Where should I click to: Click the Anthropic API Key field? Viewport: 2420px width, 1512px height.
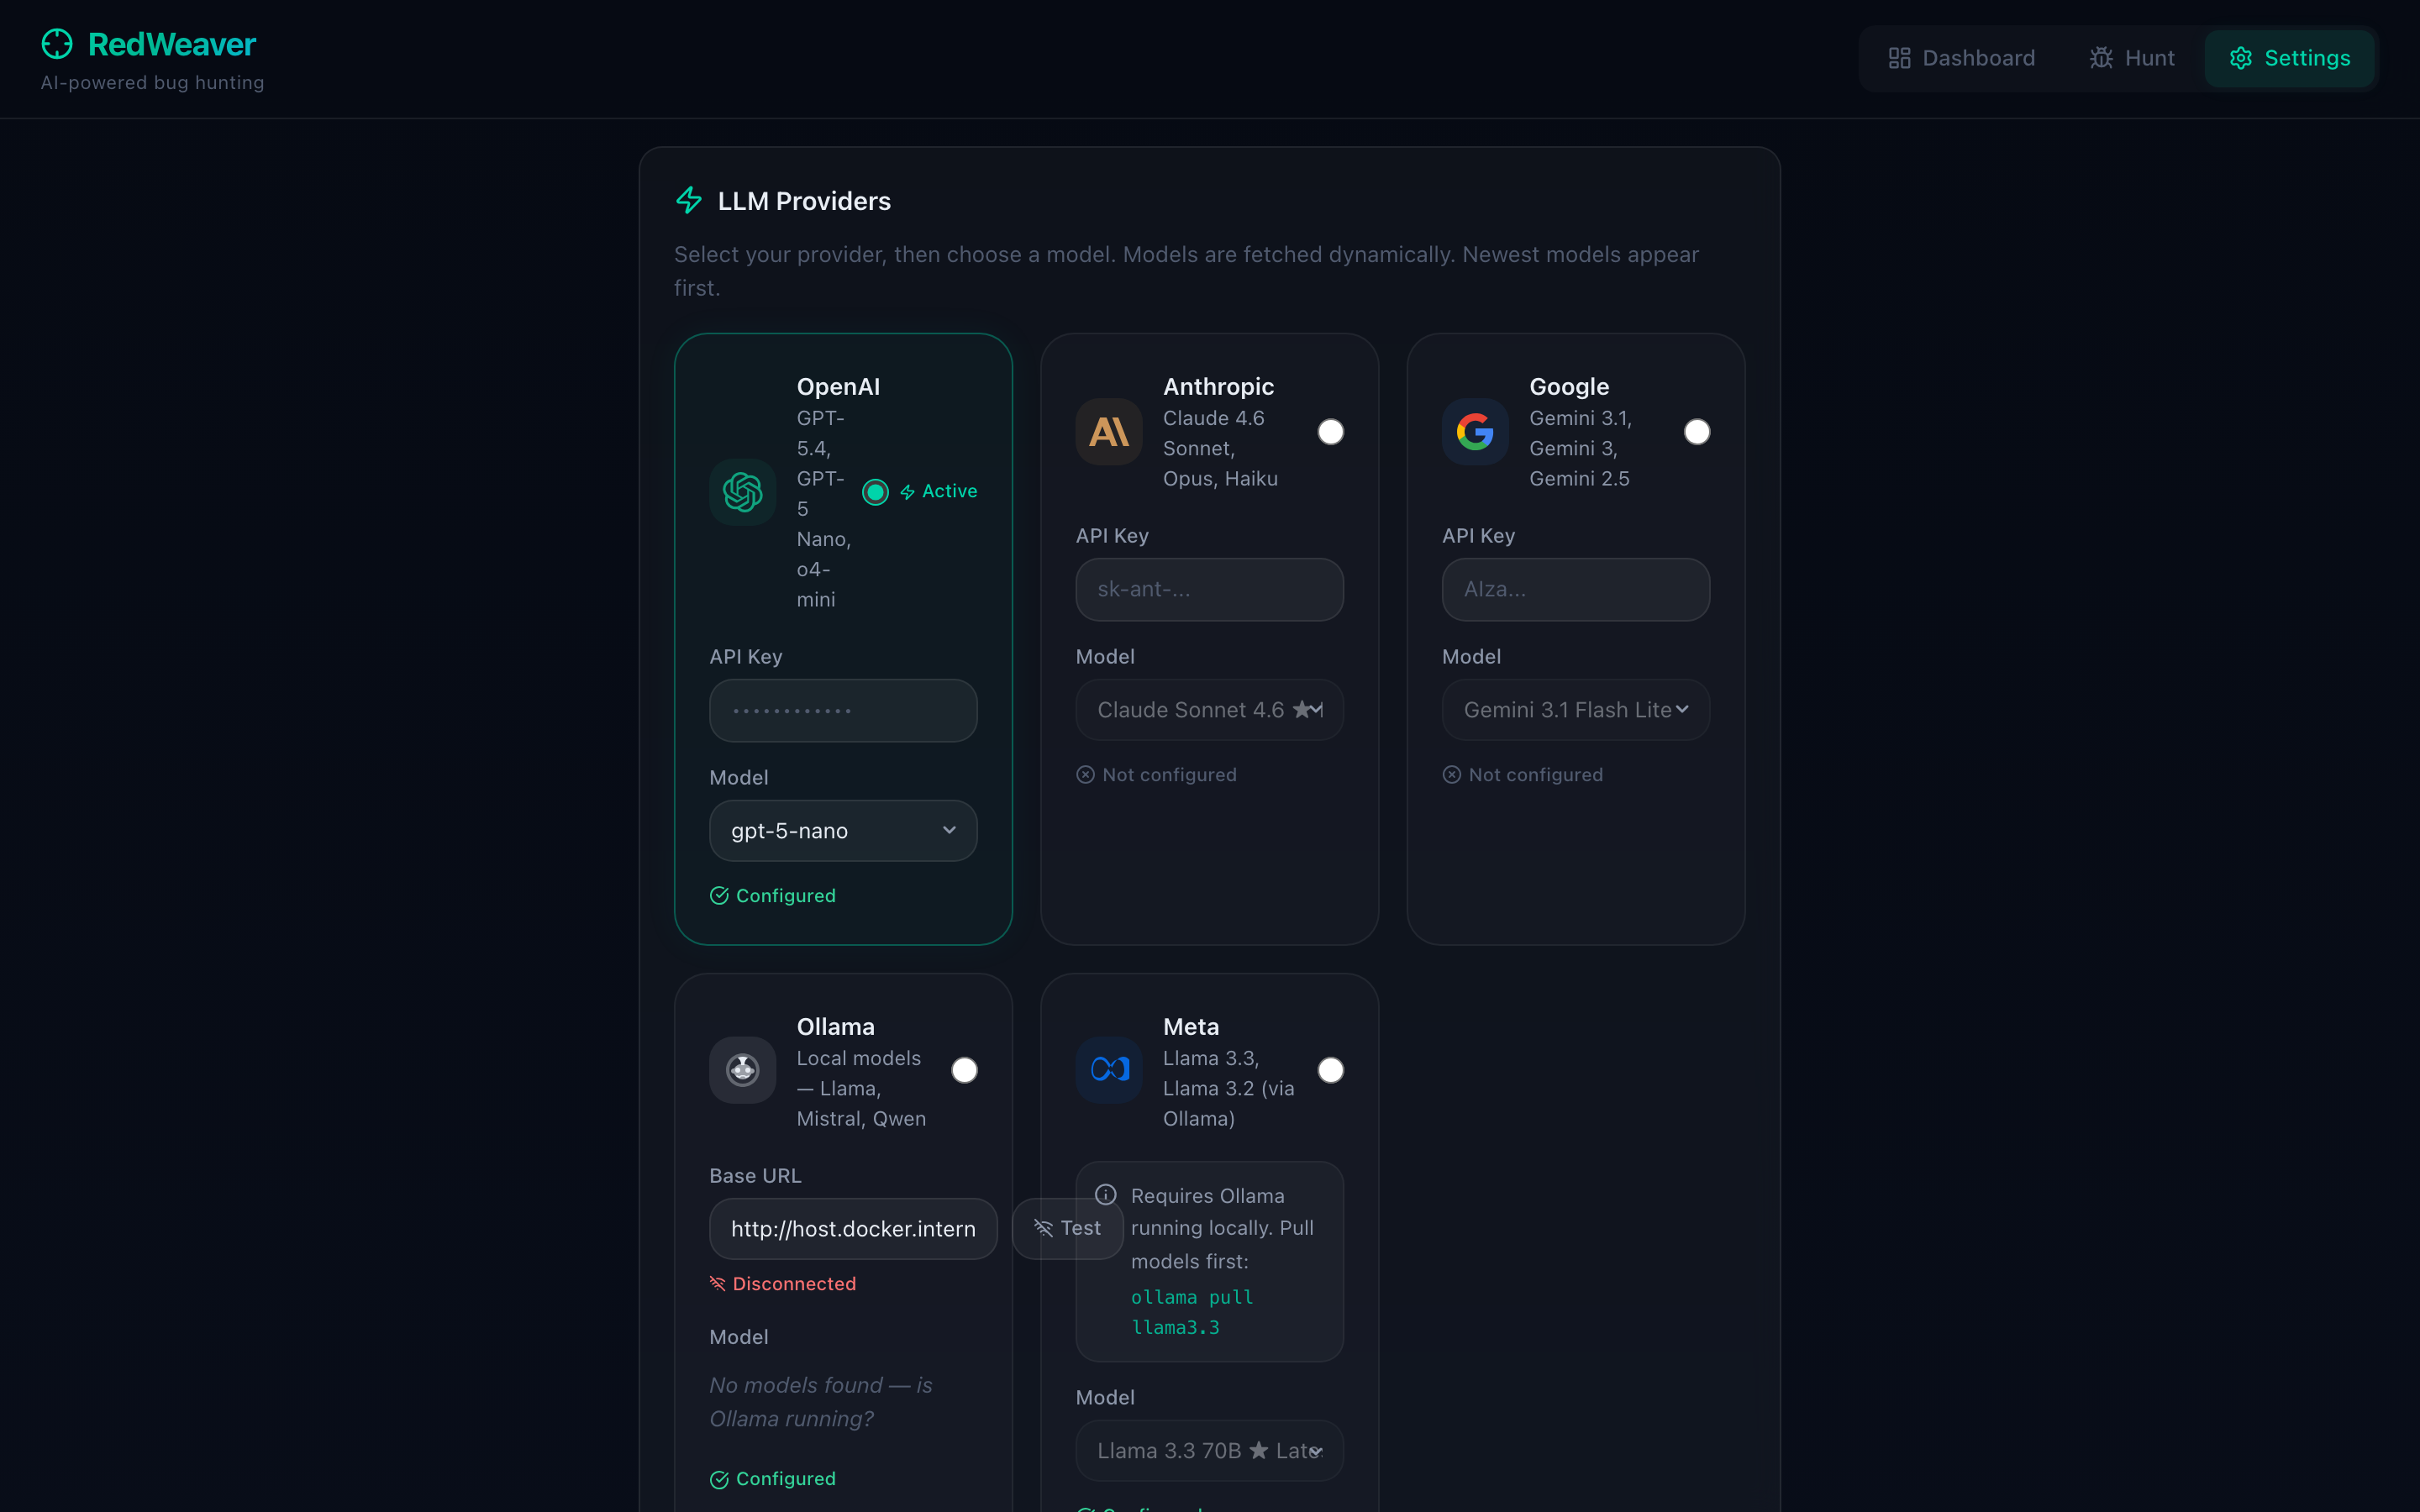tap(1208, 589)
